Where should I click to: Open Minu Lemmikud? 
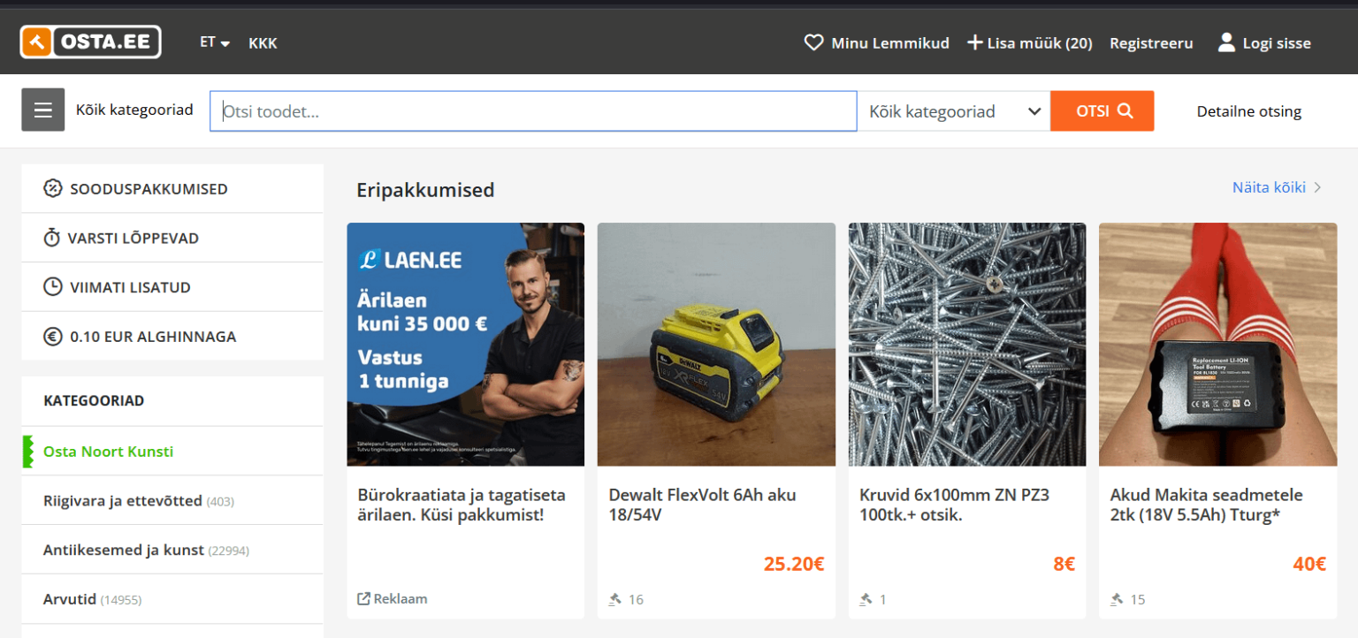click(x=890, y=42)
